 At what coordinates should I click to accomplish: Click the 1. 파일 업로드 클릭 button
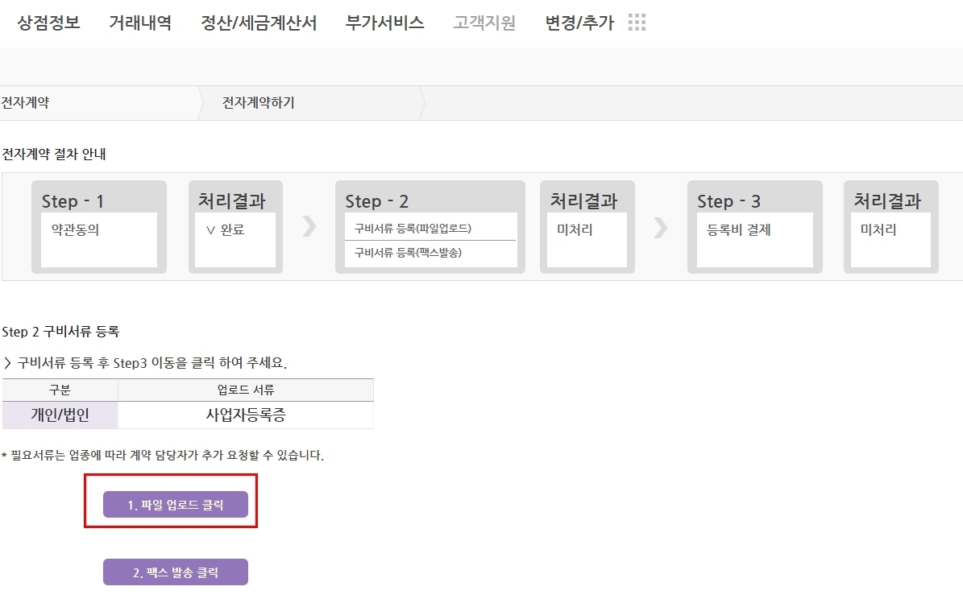point(176,505)
